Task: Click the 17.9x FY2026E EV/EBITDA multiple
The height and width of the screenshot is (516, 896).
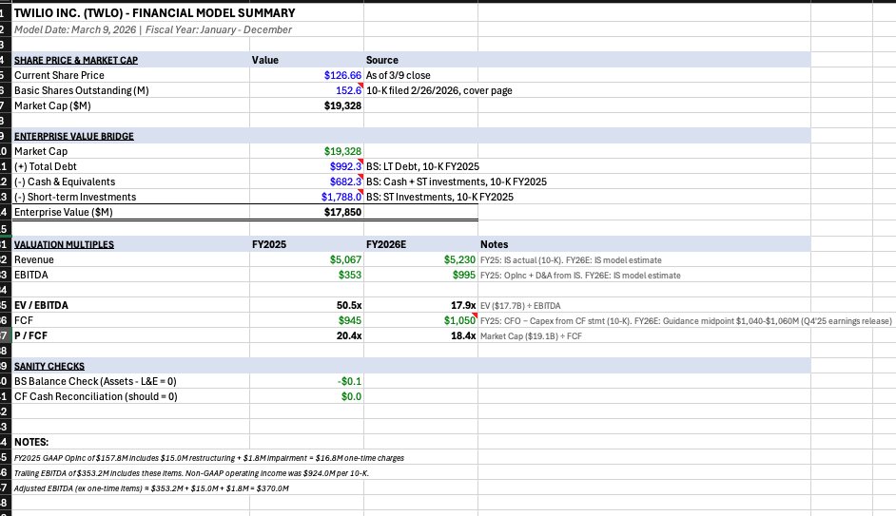Action: pyautogui.click(x=463, y=305)
